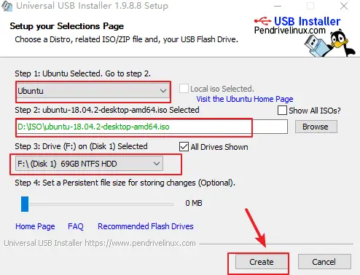360x275 pixels.
Task: Click the Browse button
Action: (x=316, y=127)
